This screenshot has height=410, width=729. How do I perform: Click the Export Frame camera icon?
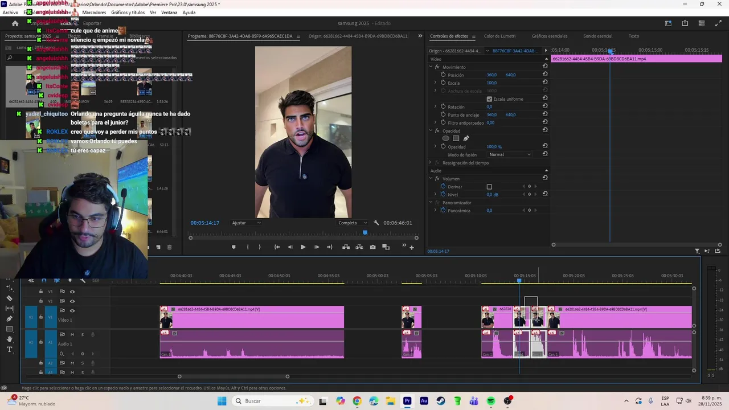[372, 247]
